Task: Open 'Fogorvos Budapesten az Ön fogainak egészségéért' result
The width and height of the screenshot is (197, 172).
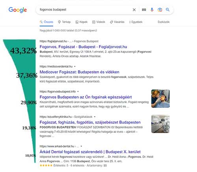Action: [85, 97]
